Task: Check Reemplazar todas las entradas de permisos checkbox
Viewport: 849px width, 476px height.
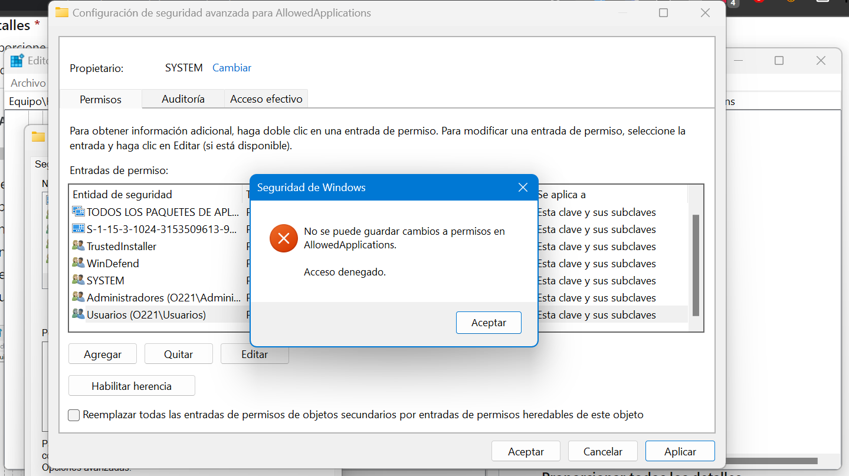Action: click(74, 415)
